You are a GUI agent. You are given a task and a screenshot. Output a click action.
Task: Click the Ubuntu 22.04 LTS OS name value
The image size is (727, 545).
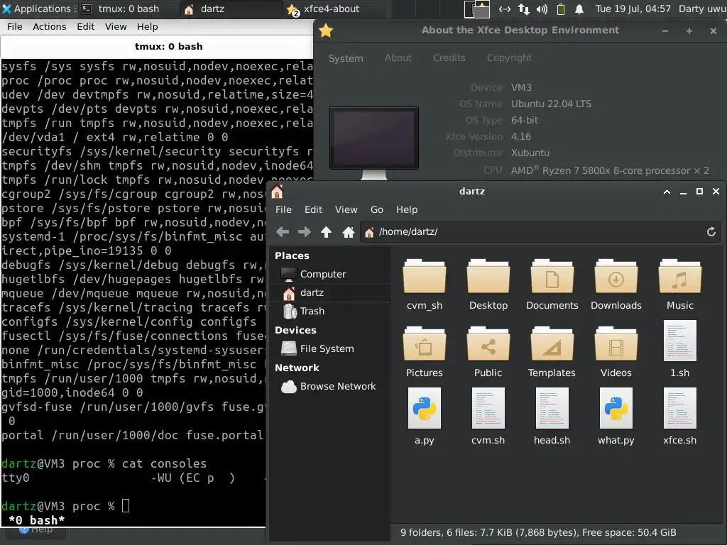(x=551, y=104)
